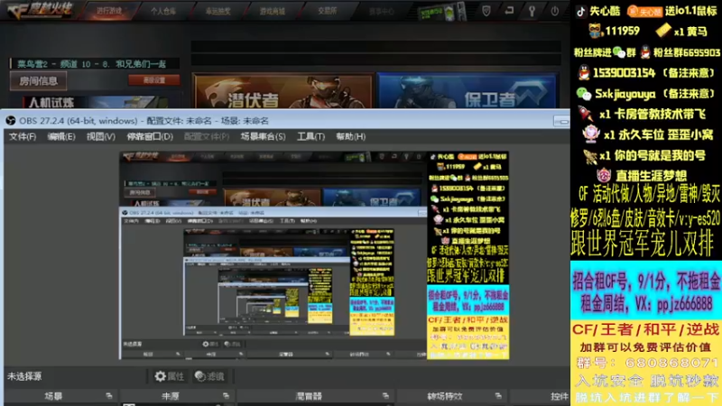722x406 pixels.
Task: Open the 配置文件(P) menu in OBS
Action: pyautogui.click(x=207, y=137)
